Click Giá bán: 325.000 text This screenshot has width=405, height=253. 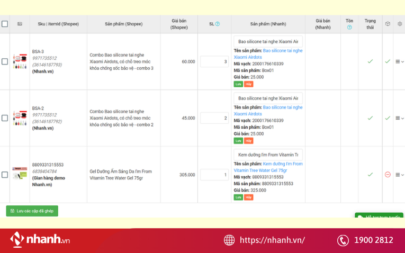[x=250, y=190]
